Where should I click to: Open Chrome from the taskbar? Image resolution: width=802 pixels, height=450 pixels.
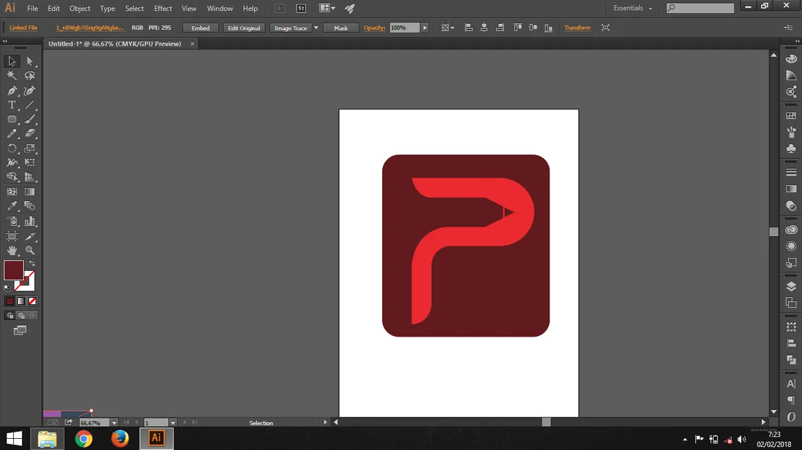(x=83, y=439)
